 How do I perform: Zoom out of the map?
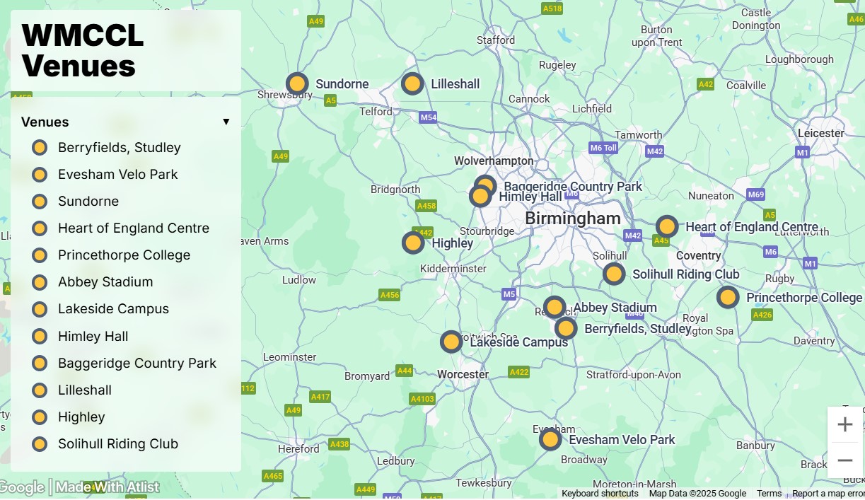845,460
